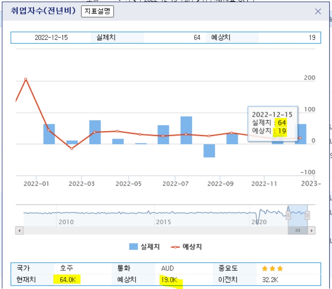This screenshot has height=289, width=332.
Task: Click the negative blue bar near 2022-09
Action: [209, 151]
